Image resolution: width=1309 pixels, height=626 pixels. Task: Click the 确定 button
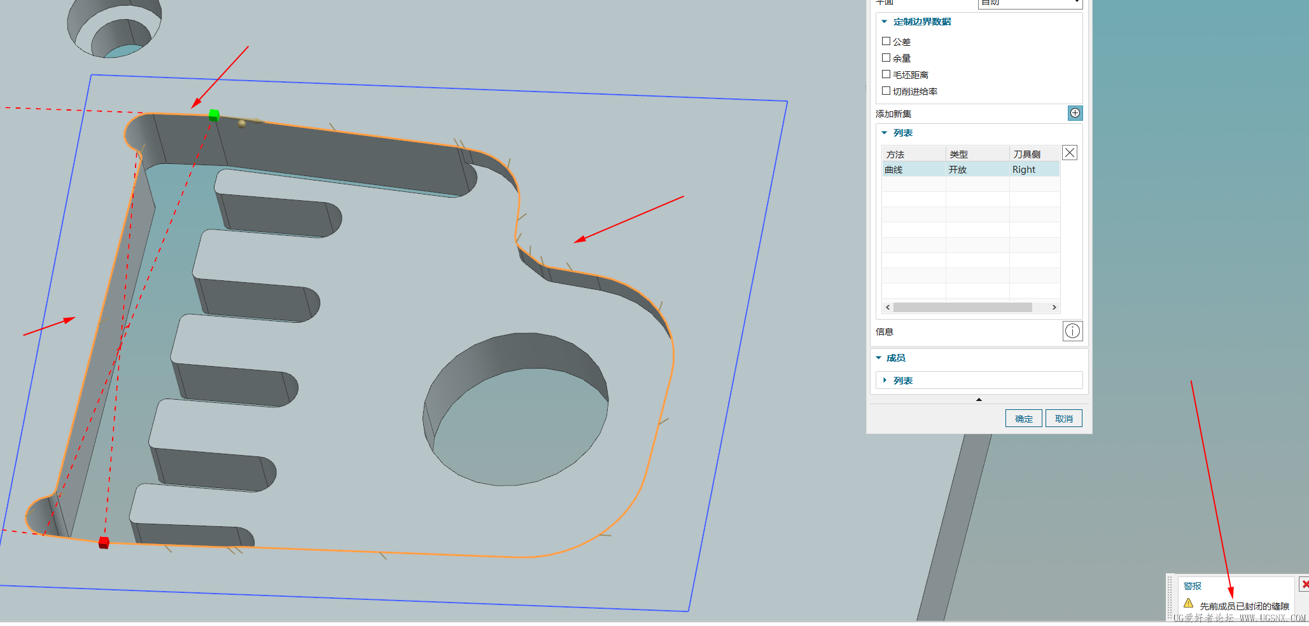tap(1024, 418)
